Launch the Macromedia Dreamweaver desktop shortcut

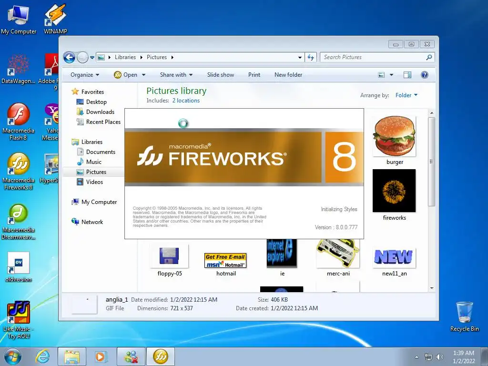pyautogui.click(x=19, y=222)
